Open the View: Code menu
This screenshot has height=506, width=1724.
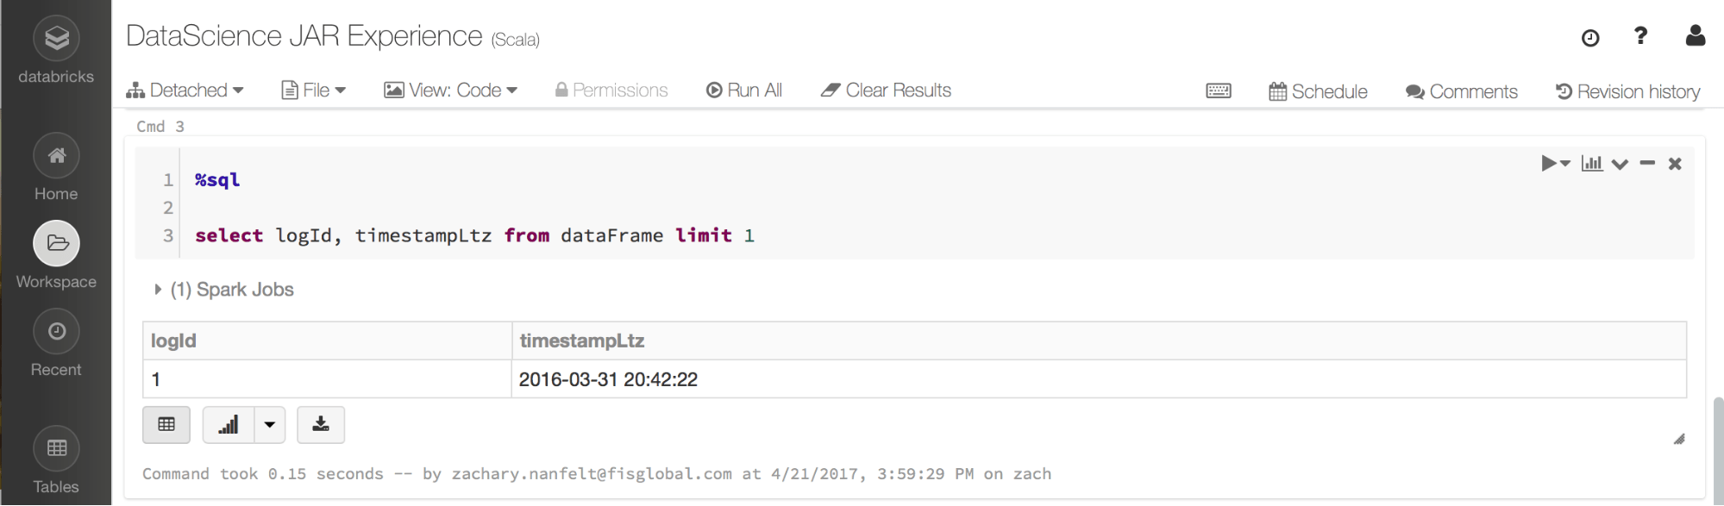pos(450,91)
